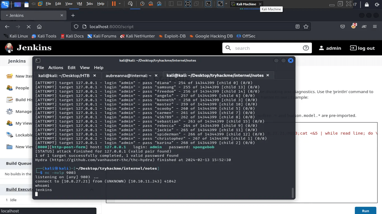This screenshot has width=382, height=214.
Task: Open People in the Jenkins sidebar
Action: [22, 88]
